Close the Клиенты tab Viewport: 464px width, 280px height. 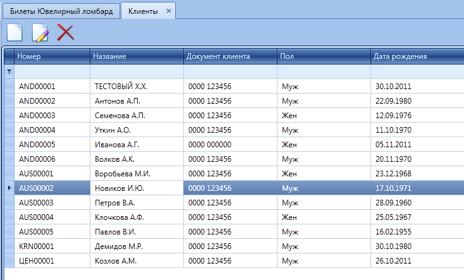click(x=168, y=11)
